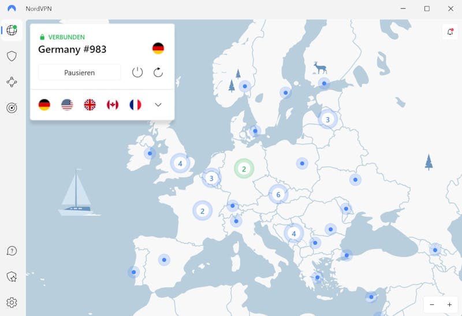Open the settings gear icon
462x316 pixels.
[12, 303]
